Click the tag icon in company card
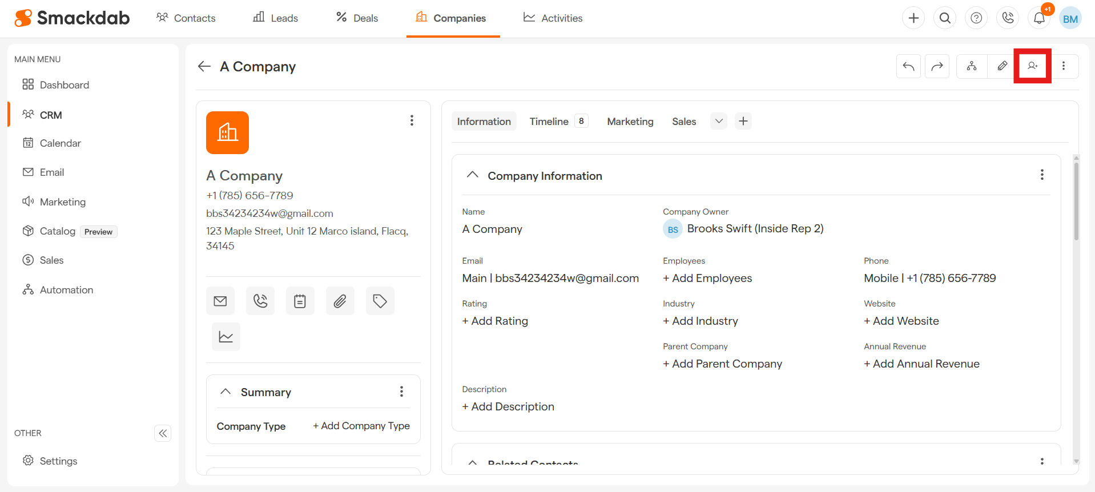 point(380,301)
